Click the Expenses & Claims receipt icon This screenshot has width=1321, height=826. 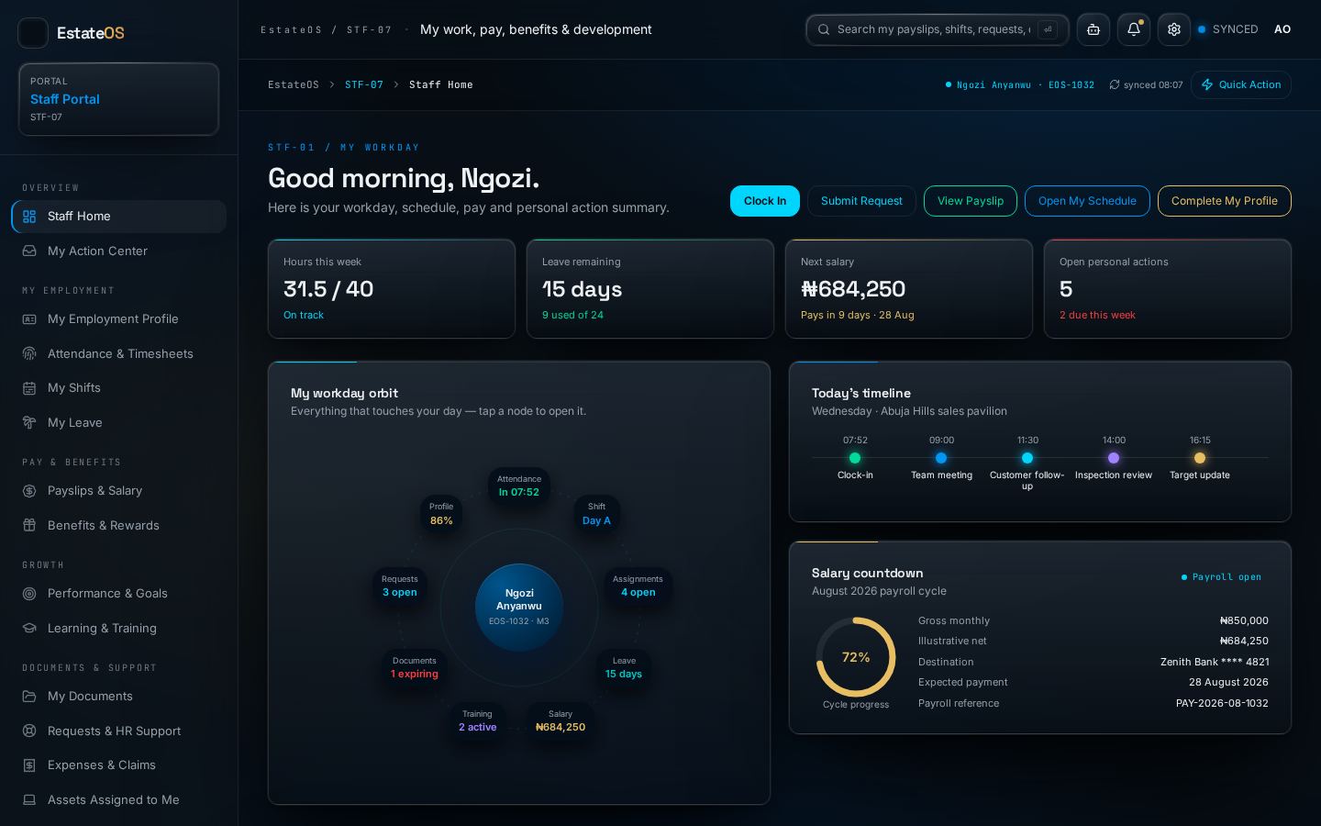tap(29, 765)
